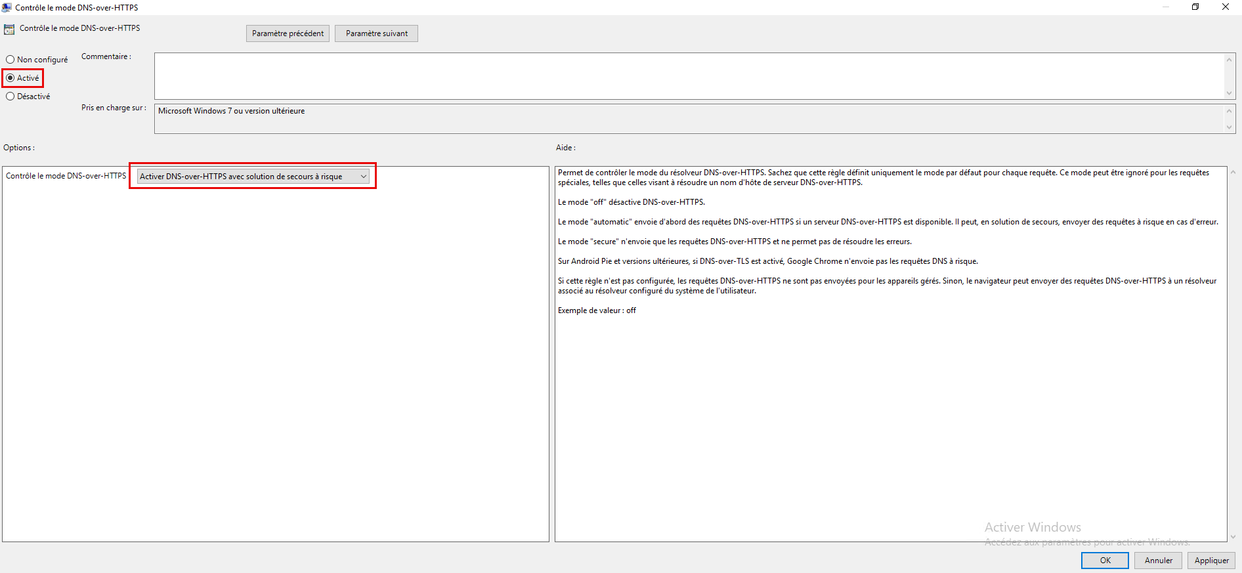This screenshot has height=573, width=1242.
Task: Close the policy settings window
Action: coord(1226,7)
